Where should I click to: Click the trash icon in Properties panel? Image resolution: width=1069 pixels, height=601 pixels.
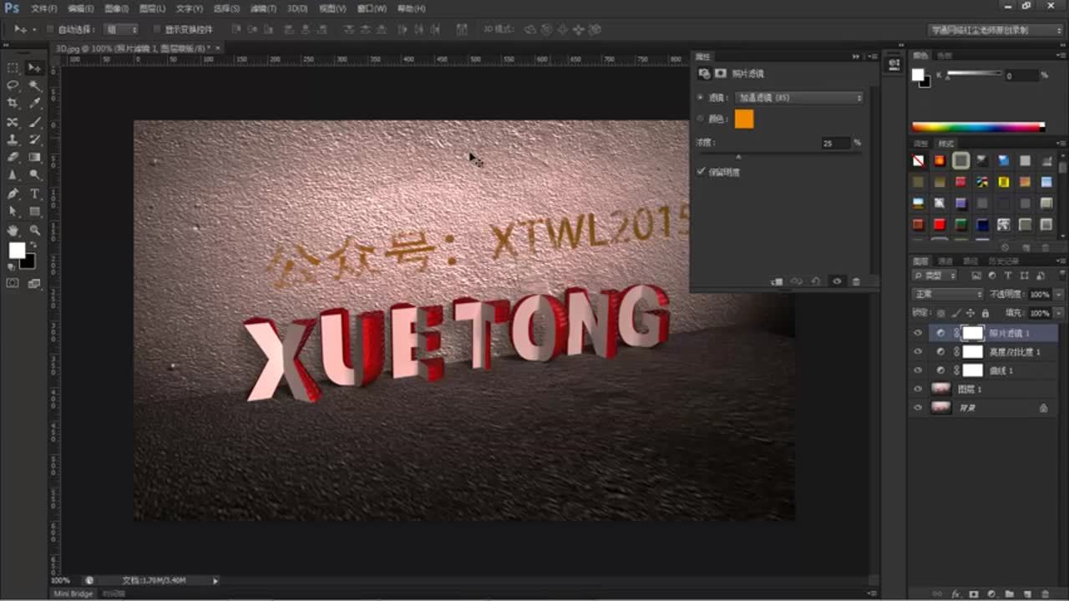pos(856,282)
